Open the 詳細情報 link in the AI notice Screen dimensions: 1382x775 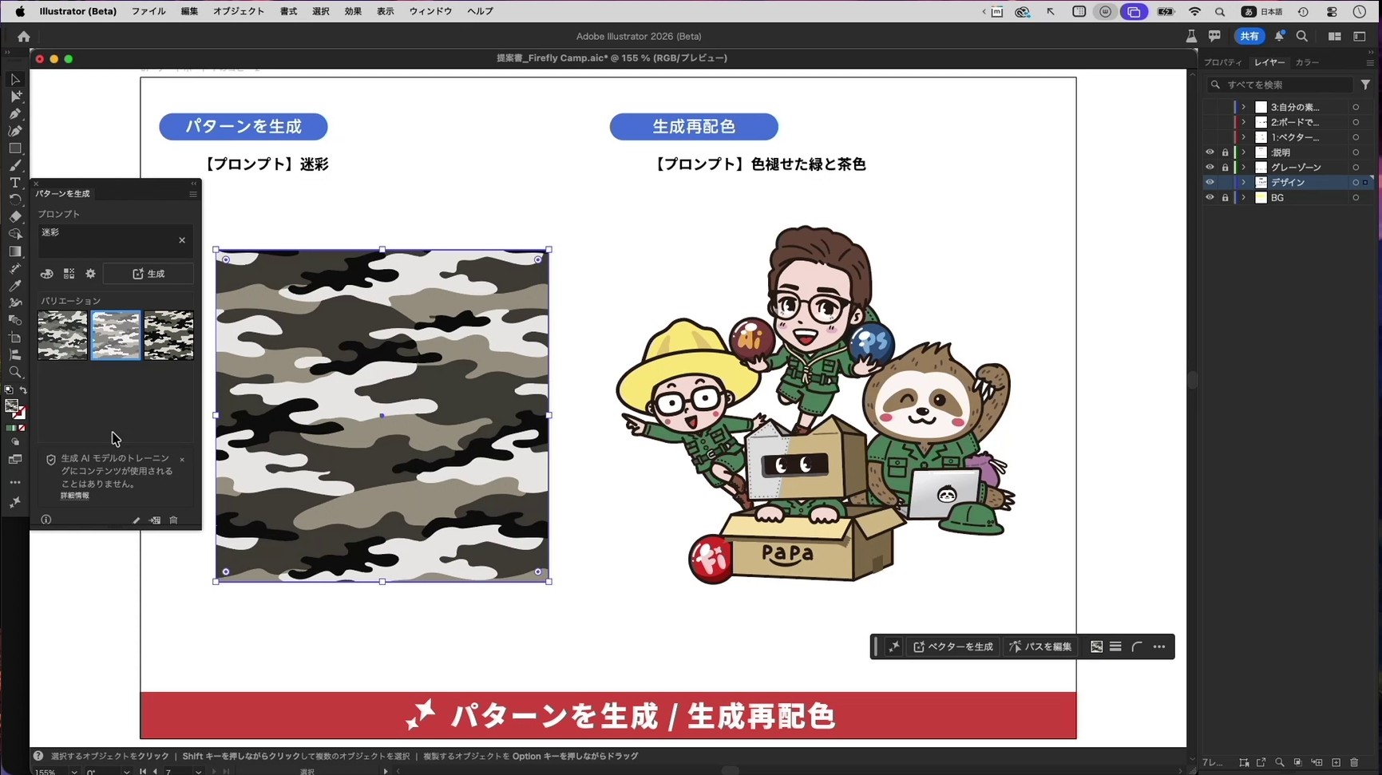pyautogui.click(x=73, y=495)
